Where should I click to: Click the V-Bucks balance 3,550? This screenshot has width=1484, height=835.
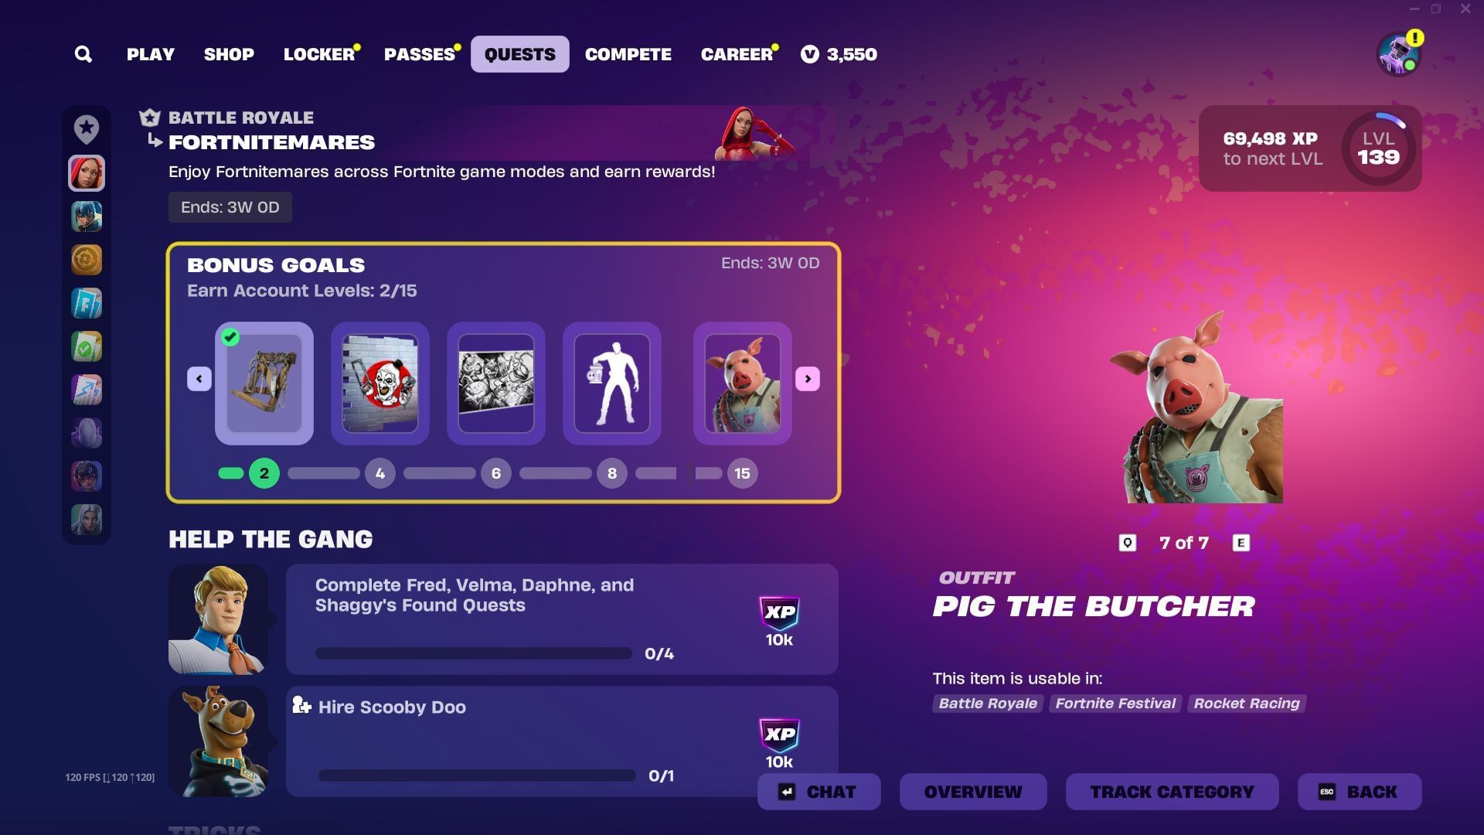click(839, 54)
